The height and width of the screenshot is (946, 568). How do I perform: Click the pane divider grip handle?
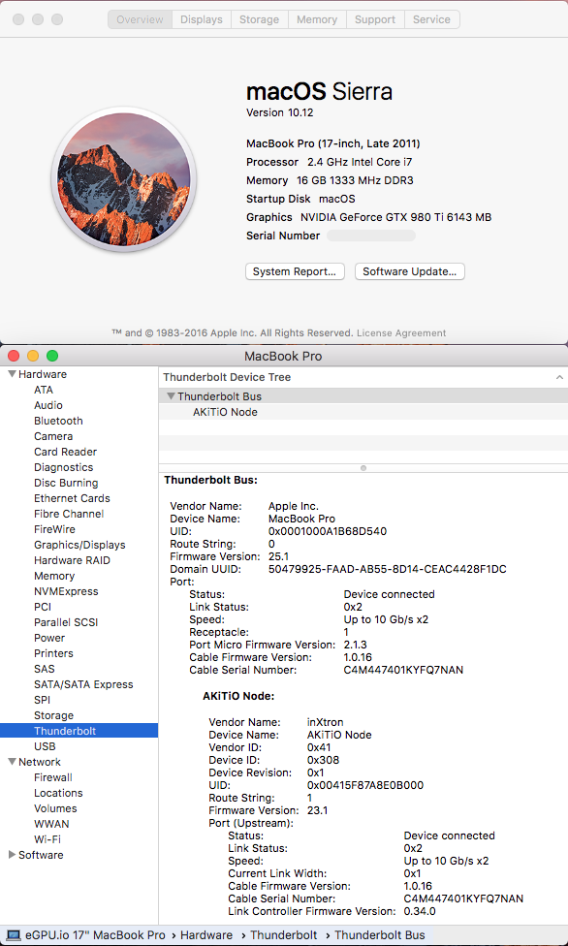point(363,468)
